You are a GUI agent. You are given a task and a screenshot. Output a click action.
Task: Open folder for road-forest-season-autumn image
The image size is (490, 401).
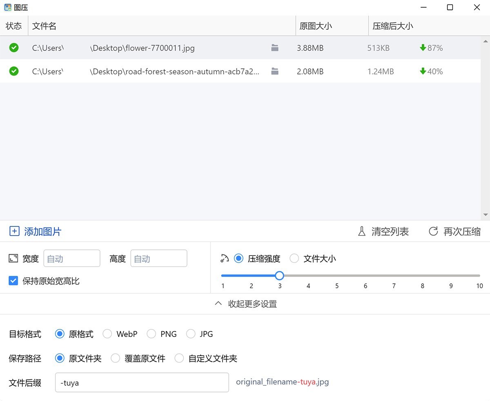275,71
